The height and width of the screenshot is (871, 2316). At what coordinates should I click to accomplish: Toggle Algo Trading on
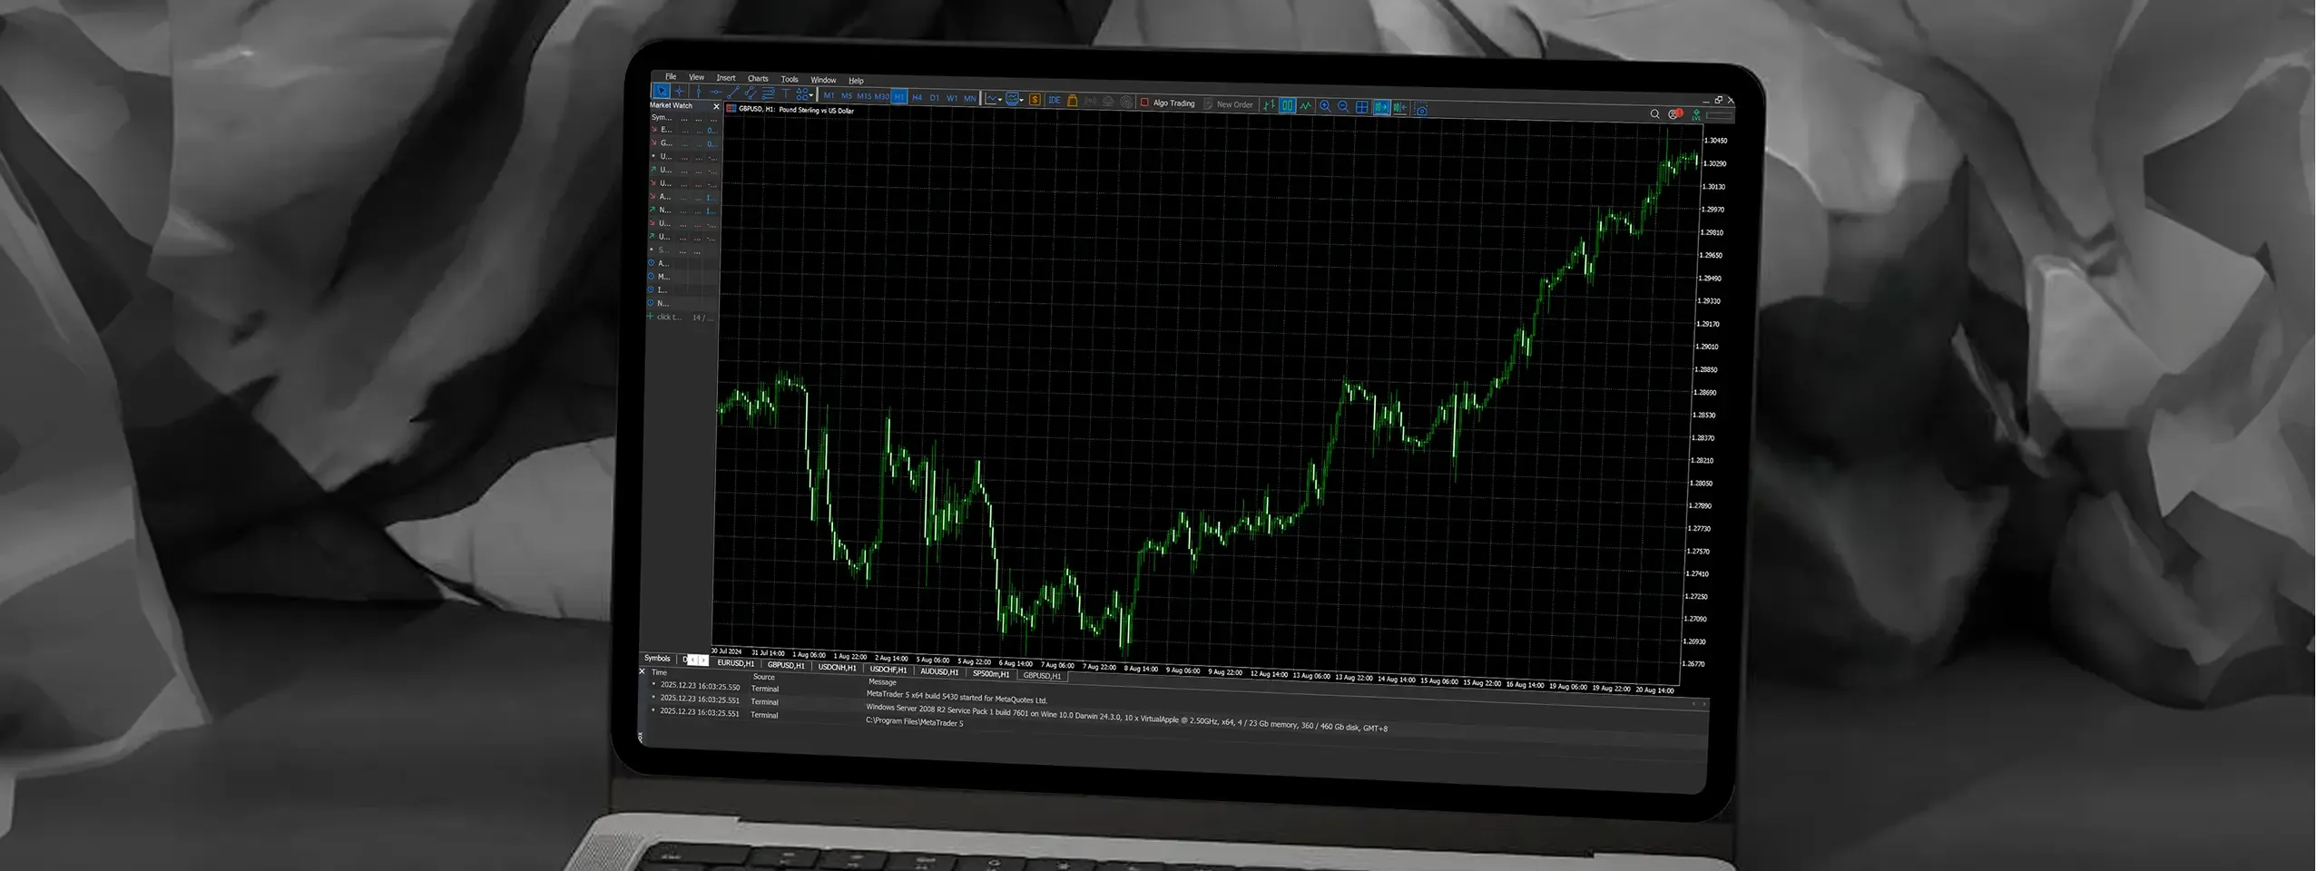1168,103
